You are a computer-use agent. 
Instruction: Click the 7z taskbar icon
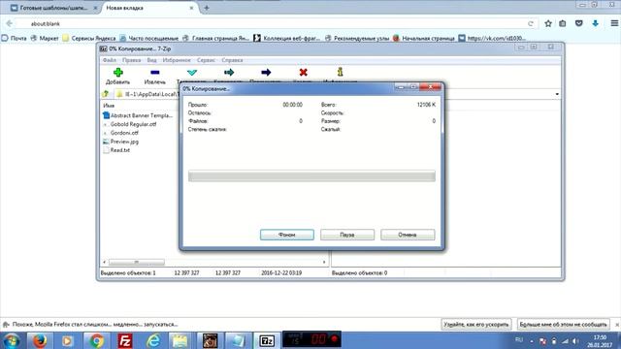tap(267, 340)
